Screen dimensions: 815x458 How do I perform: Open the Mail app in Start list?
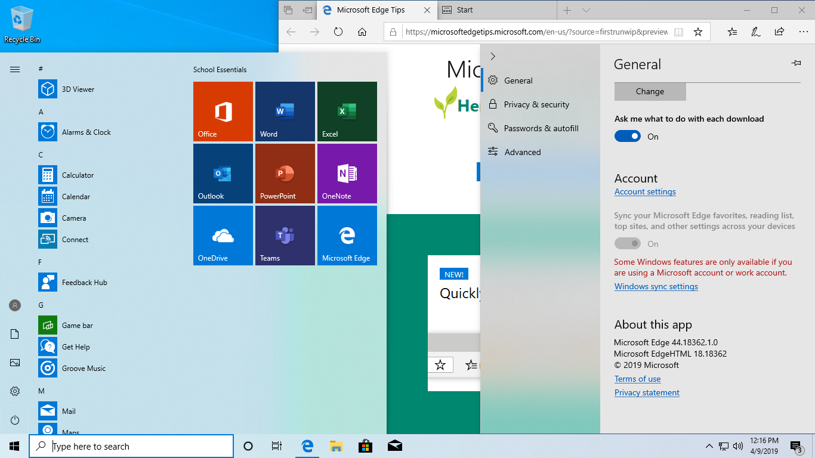click(x=107, y=411)
